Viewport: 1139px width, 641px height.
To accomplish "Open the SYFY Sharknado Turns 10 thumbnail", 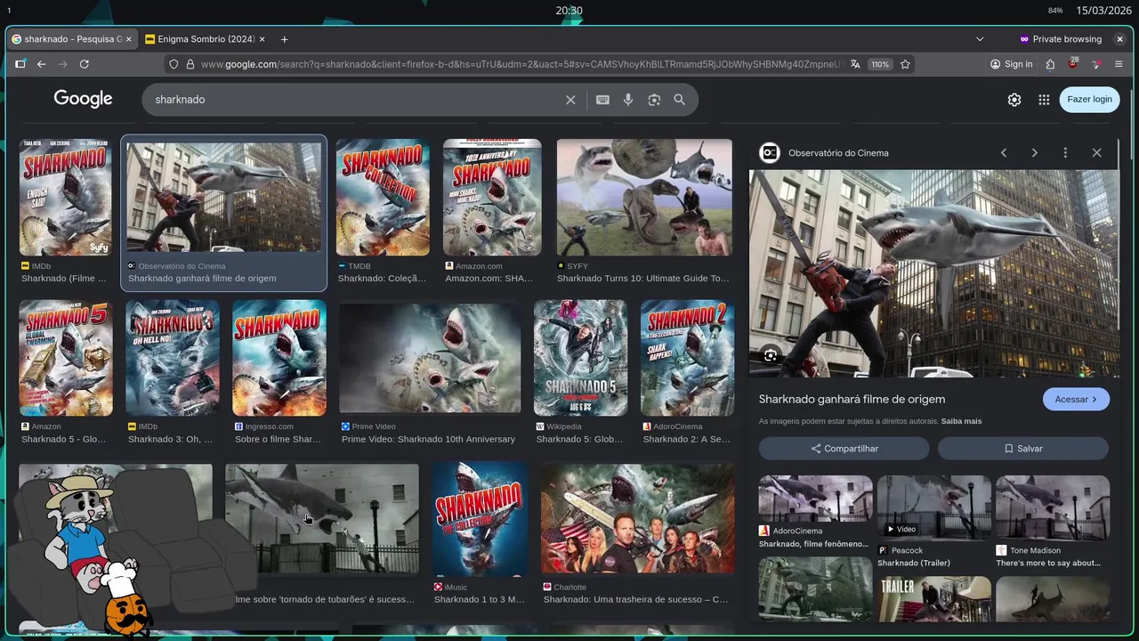I will point(644,198).
